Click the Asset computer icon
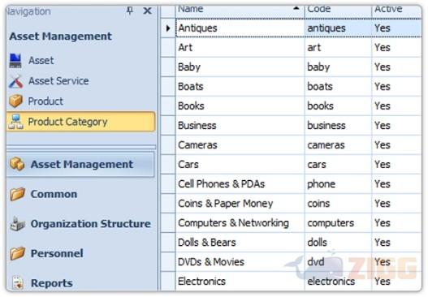Viewport: 428px width, 297px height. pos(15,61)
